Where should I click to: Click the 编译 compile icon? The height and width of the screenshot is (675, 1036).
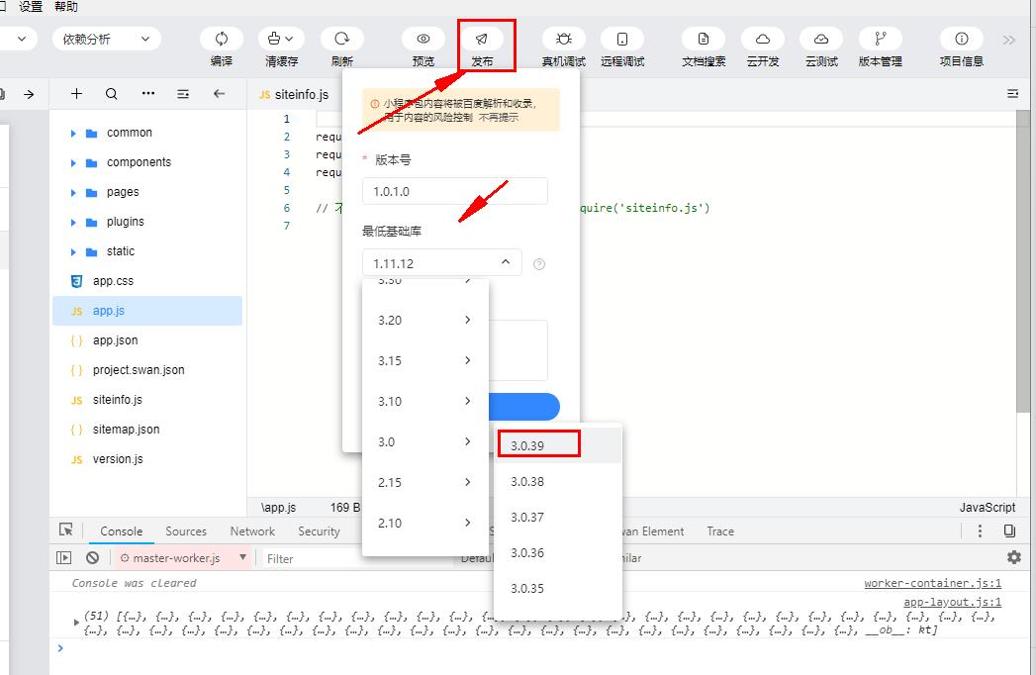click(222, 39)
